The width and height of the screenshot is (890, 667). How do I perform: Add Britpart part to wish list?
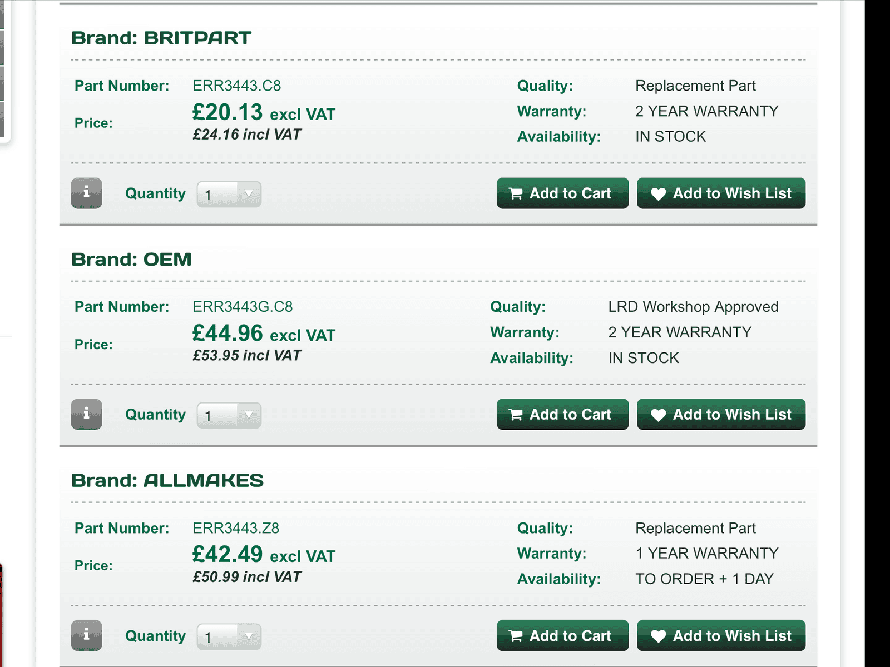pos(721,193)
